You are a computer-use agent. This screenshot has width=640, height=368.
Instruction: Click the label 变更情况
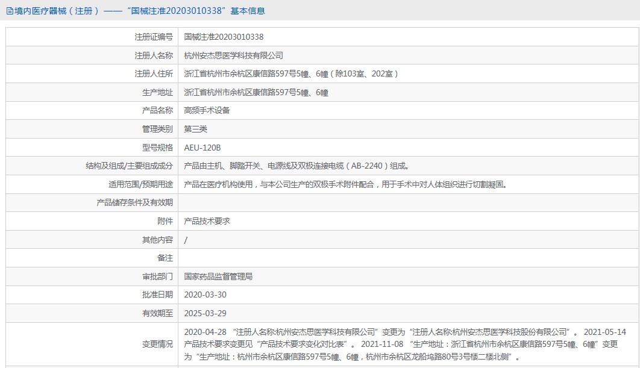click(157, 345)
